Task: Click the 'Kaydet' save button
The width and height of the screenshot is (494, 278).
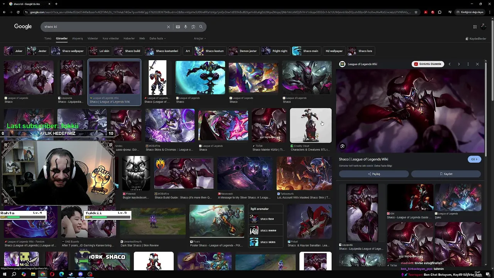Action: 446,174
